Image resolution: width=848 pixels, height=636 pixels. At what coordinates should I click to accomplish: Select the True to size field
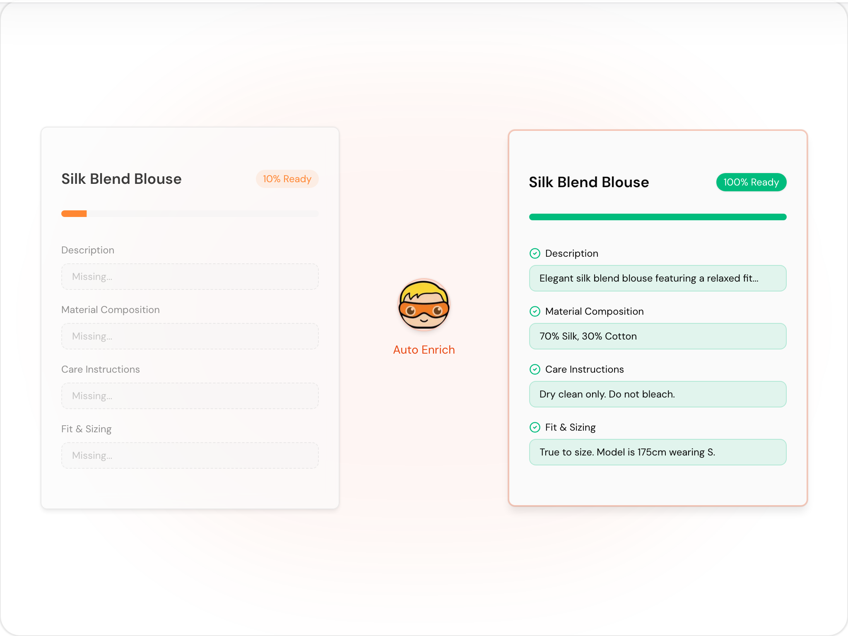pos(658,452)
